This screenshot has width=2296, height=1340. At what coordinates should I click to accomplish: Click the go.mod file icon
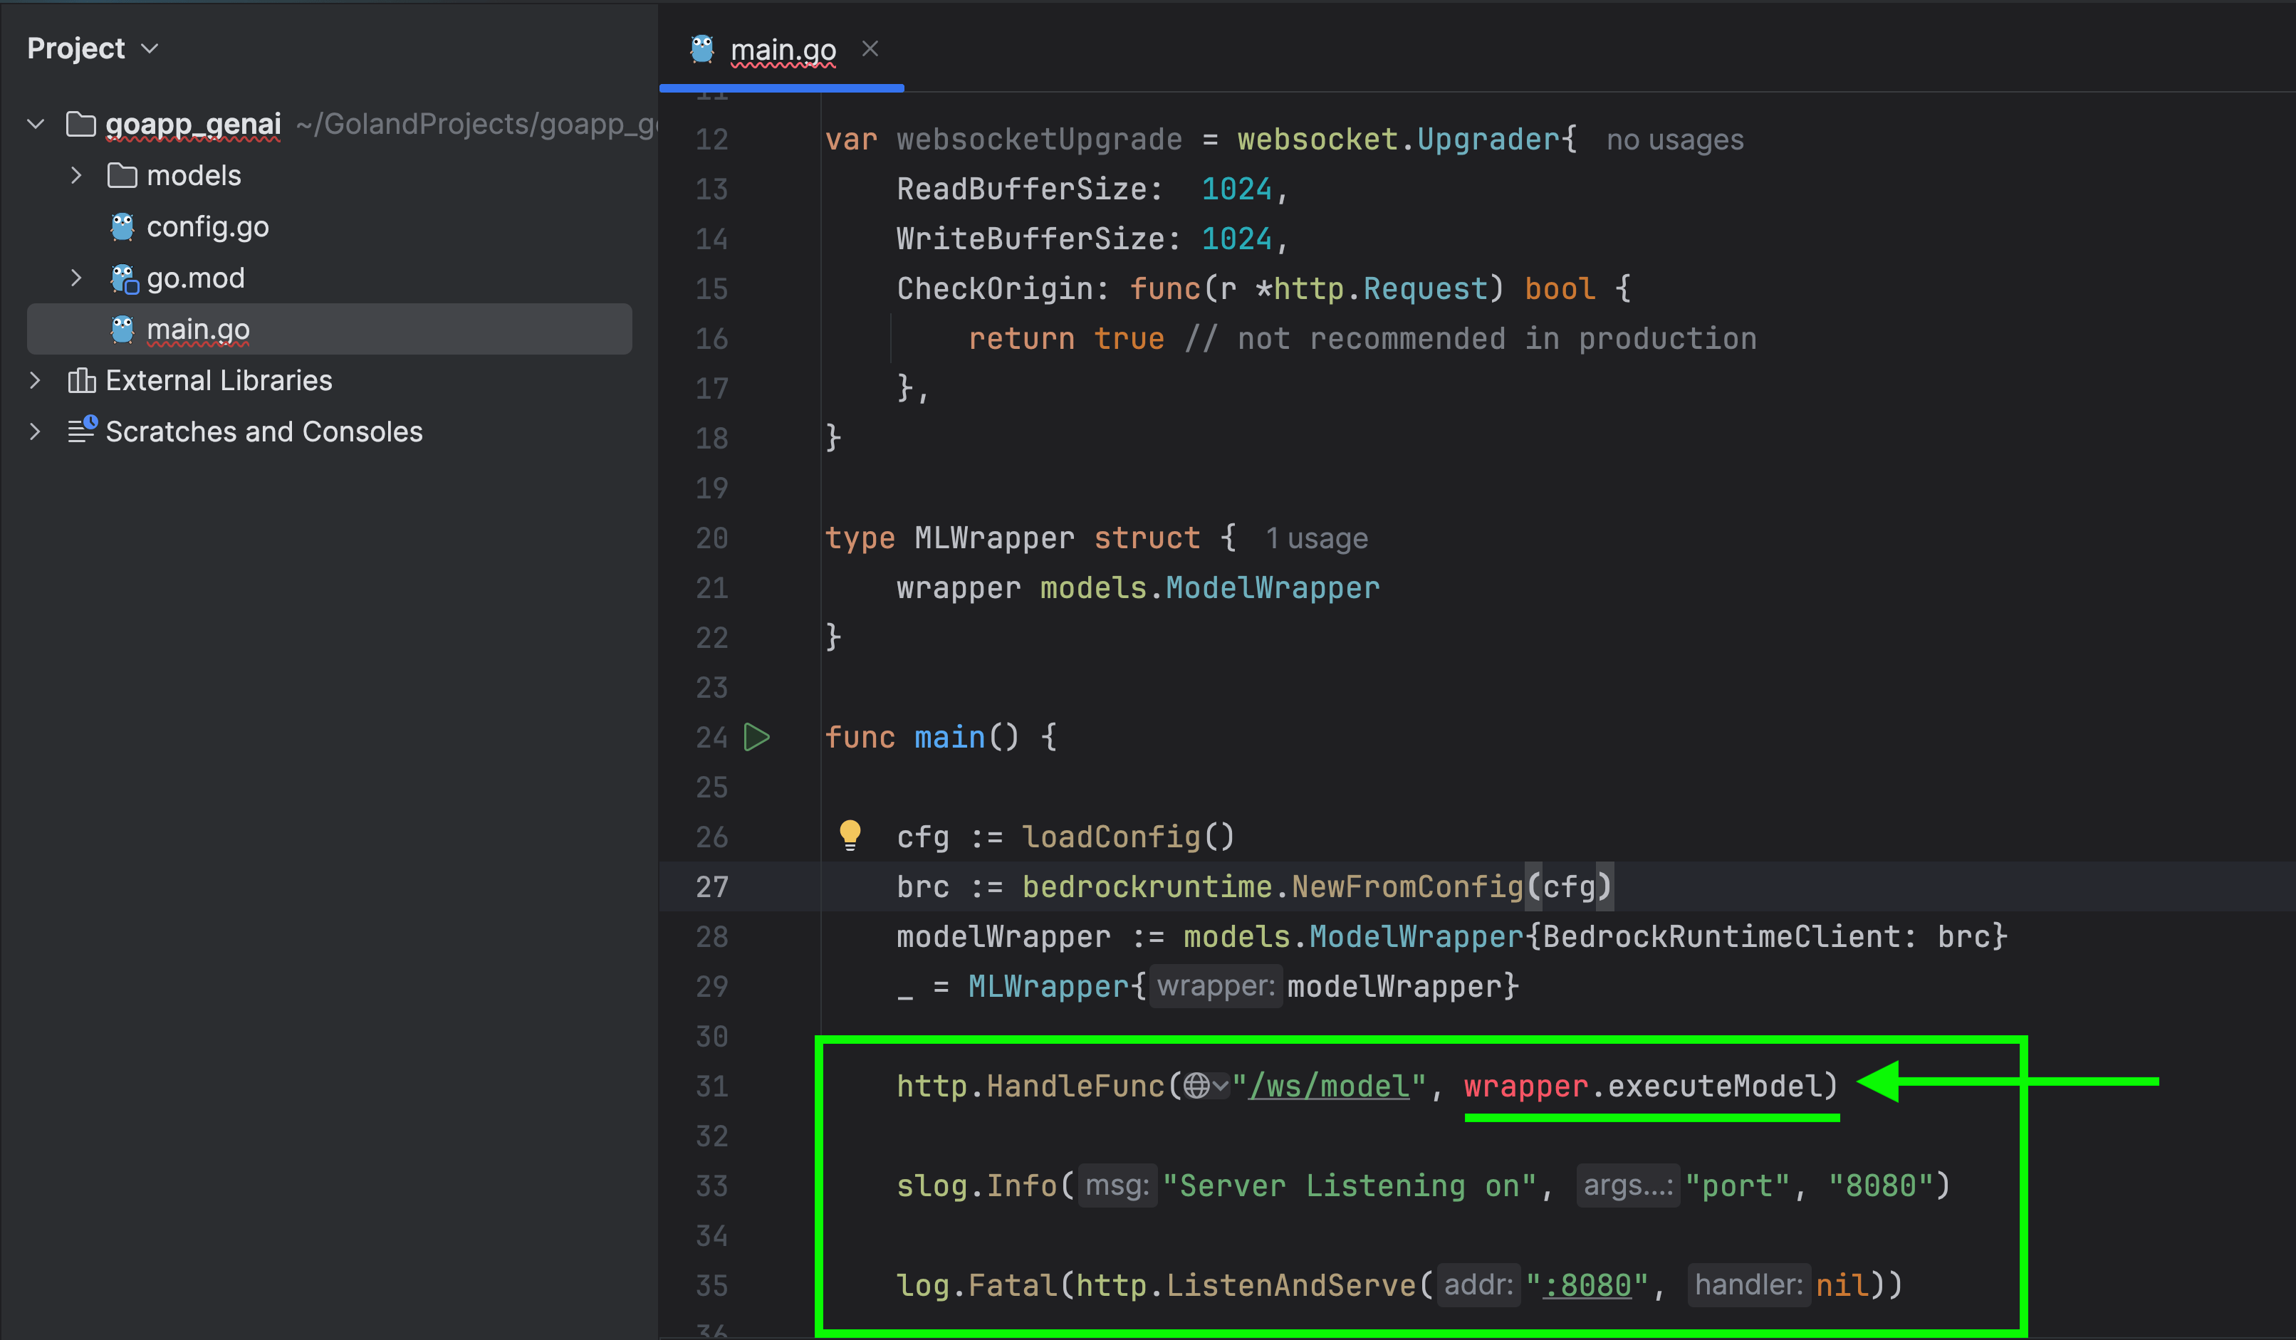click(124, 278)
